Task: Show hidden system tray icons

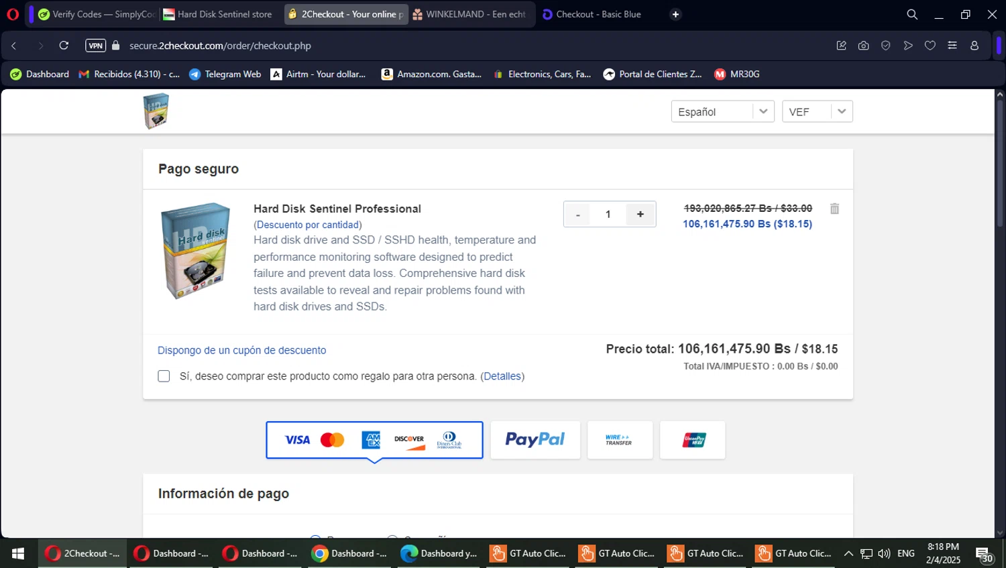Action: click(x=848, y=553)
